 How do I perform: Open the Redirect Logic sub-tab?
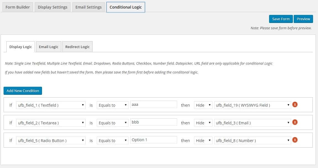point(77,47)
